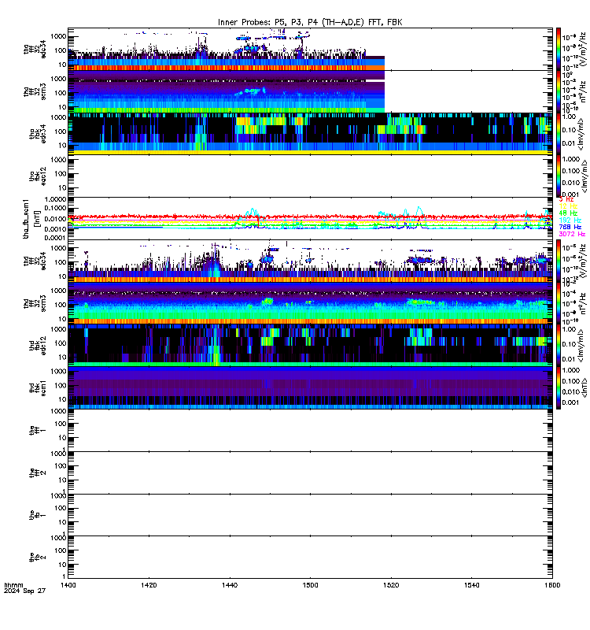
Task: Click the color bar beside thd fbk scm1 panel
Action: [x=559, y=387]
